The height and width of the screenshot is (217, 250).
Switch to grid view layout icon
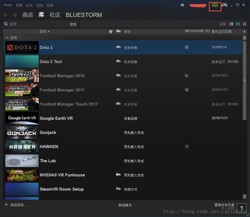click(244, 24)
